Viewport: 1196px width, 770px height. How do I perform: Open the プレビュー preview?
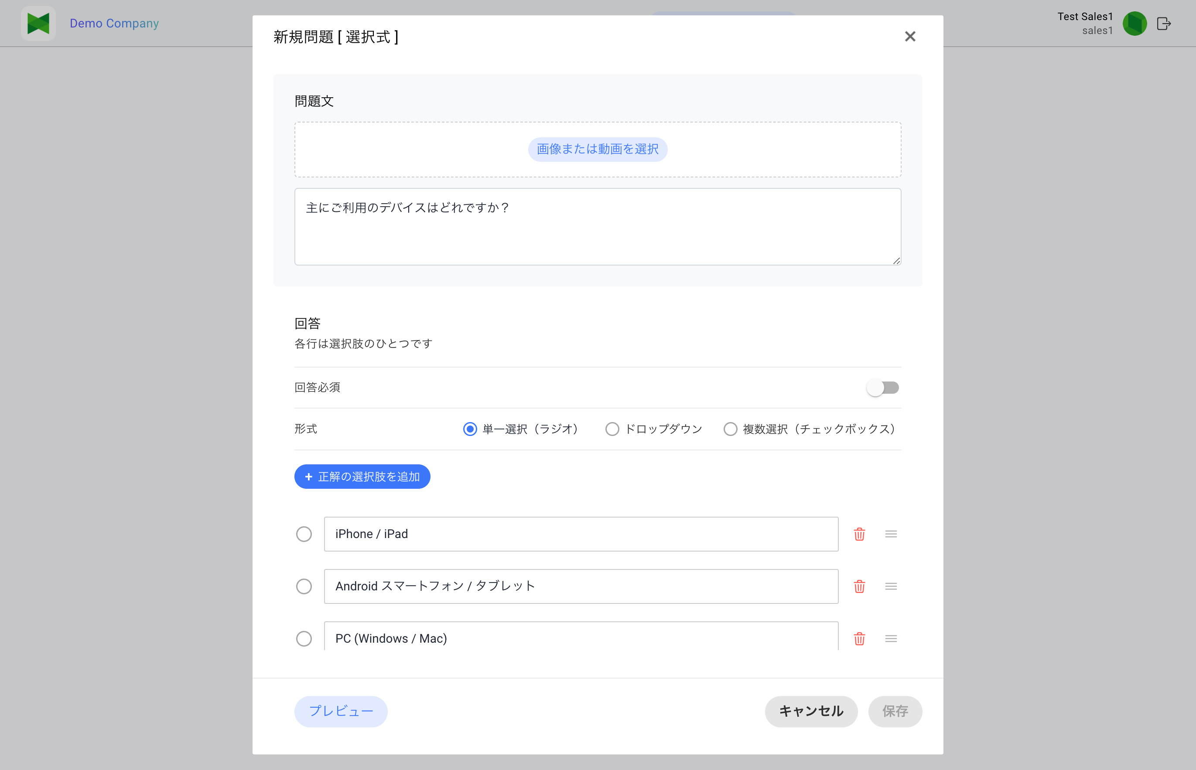coord(341,711)
